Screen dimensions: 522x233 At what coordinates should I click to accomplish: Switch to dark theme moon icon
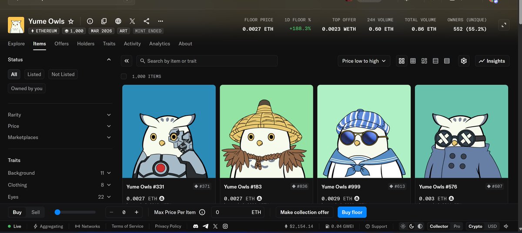pos(412,226)
